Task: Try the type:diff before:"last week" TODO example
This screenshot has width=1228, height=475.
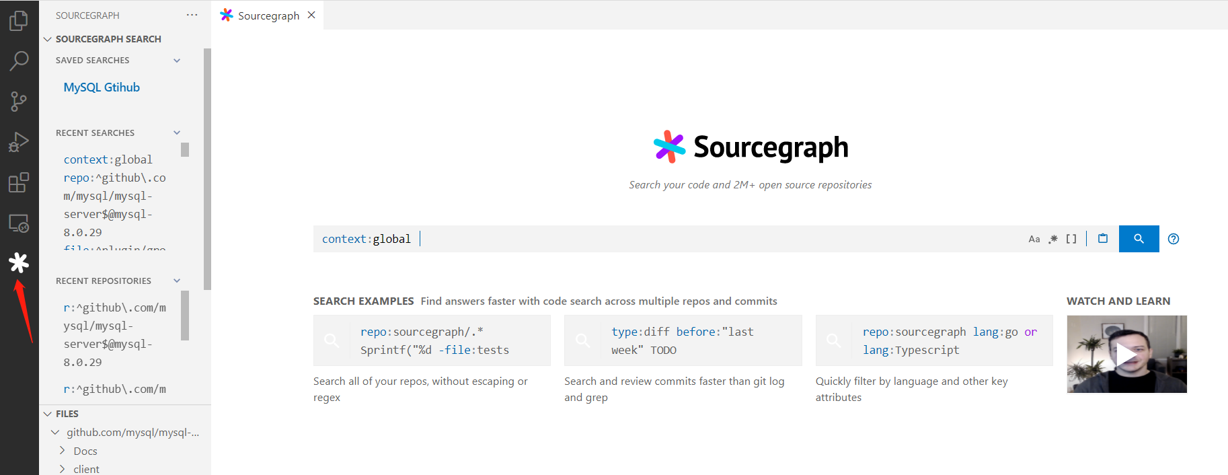Action: tap(683, 340)
